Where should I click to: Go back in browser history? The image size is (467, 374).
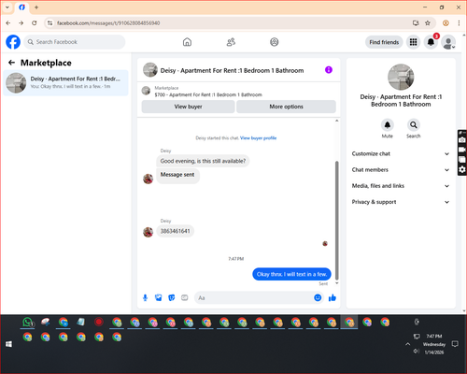click(x=8, y=23)
